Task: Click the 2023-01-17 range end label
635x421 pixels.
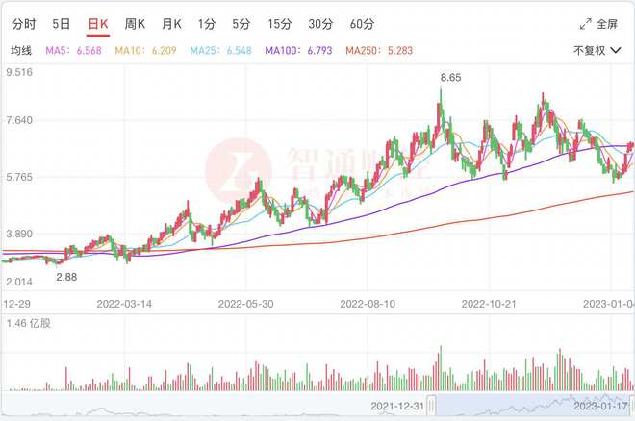Action: coord(600,406)
